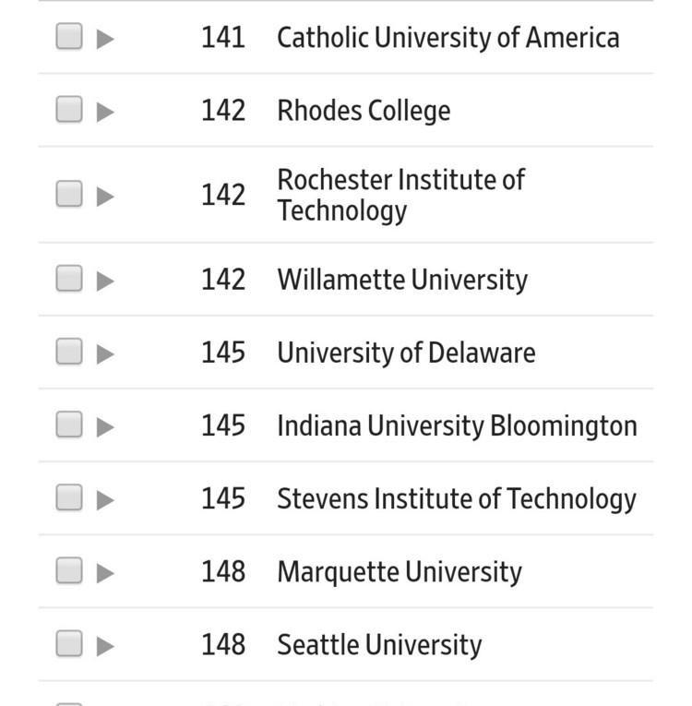Screen dimensions: 692x706
Task: Expand University of Delaware details
Action: pyautogui.click(x=105, y=353)
